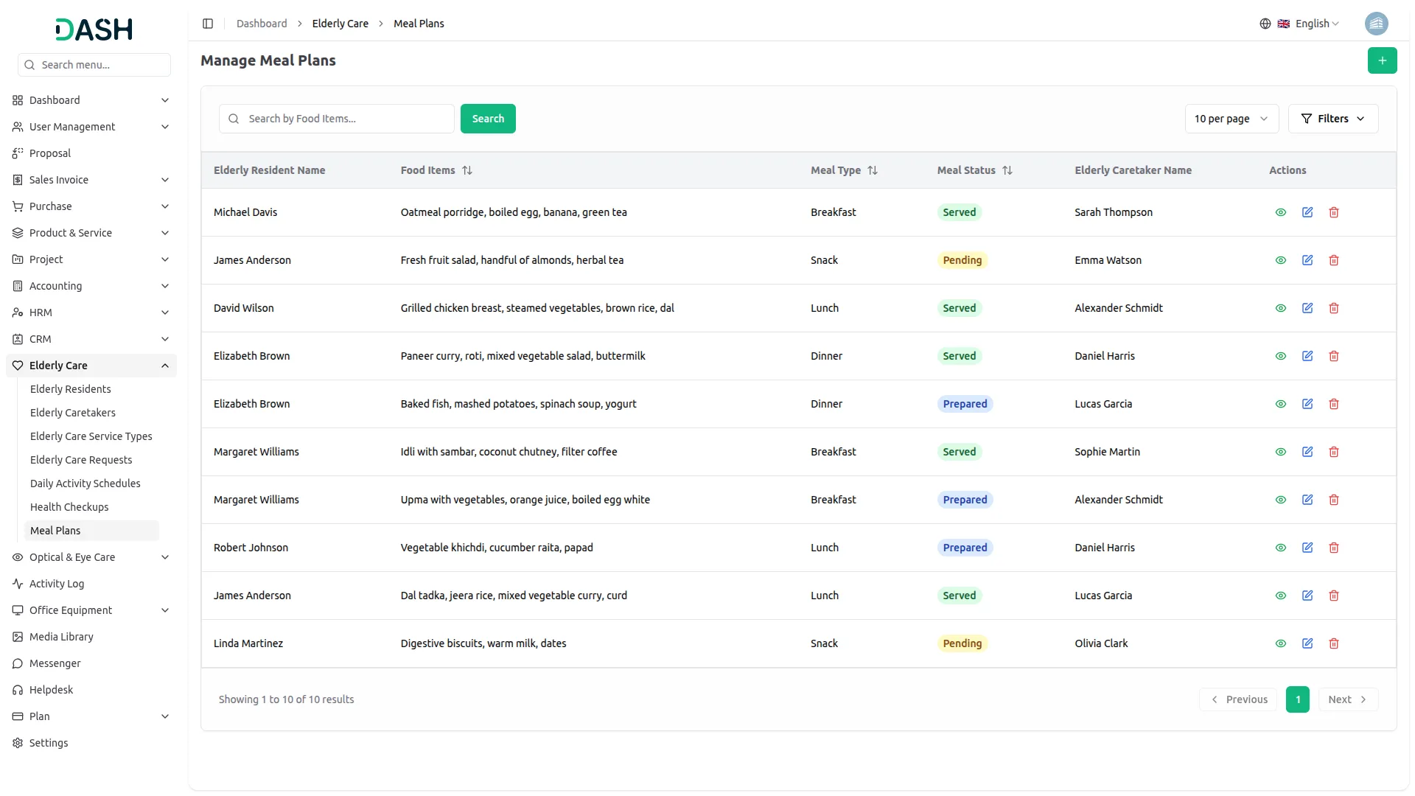Select Meal Plans in sidebar
1415x796 pixels.
click(x=91, y=531)
